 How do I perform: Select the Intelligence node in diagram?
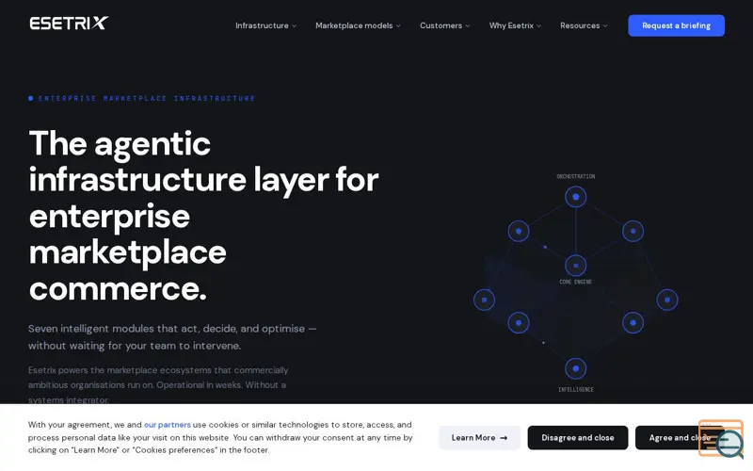575,368
